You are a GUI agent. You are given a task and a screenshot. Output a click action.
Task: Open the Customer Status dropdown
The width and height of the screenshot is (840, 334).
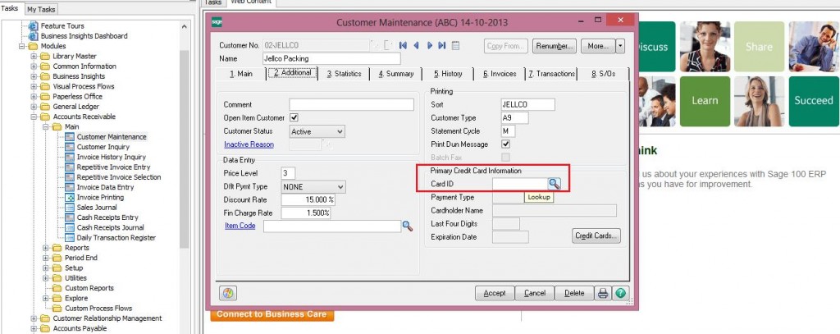click(x=340, y=131)
